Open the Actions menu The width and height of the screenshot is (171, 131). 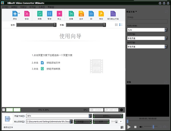coord(32,7)
